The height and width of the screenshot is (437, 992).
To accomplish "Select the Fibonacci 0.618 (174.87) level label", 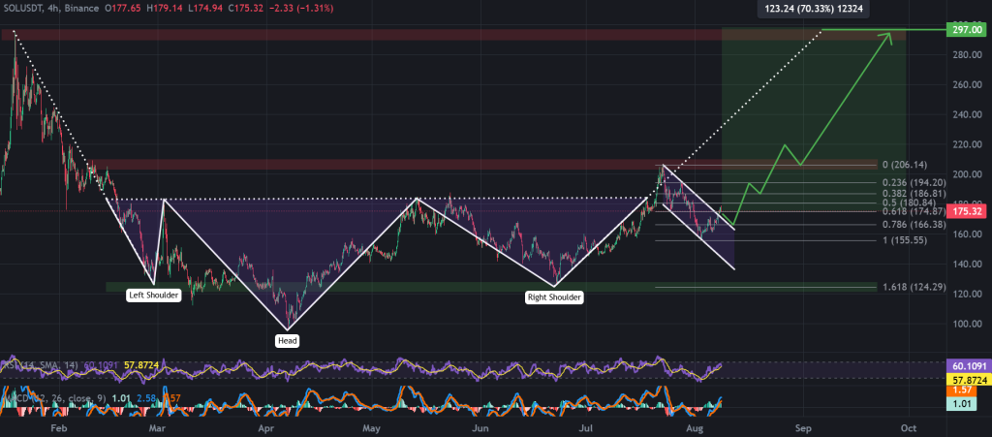I will 914,212.
